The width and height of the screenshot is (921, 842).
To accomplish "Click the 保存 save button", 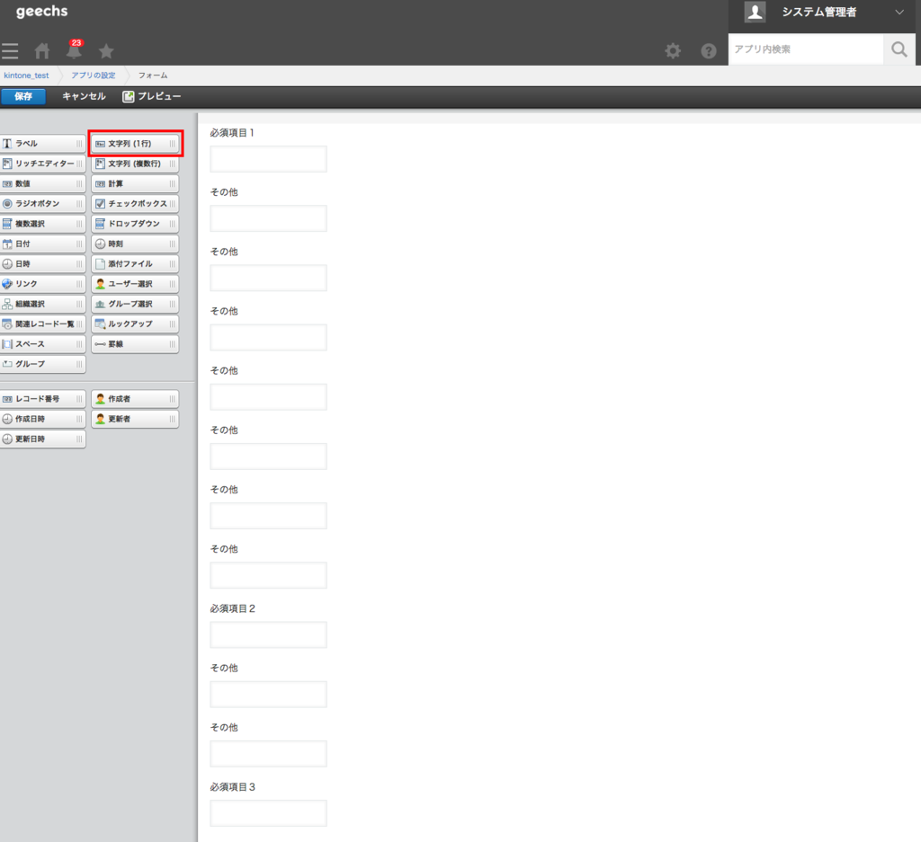I will [22, 96].
